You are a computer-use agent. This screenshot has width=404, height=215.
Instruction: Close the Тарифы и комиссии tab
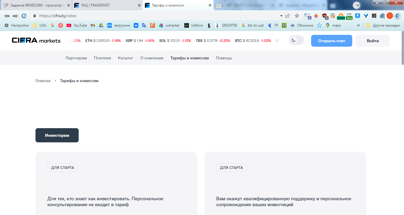click(x=210, y=5)
